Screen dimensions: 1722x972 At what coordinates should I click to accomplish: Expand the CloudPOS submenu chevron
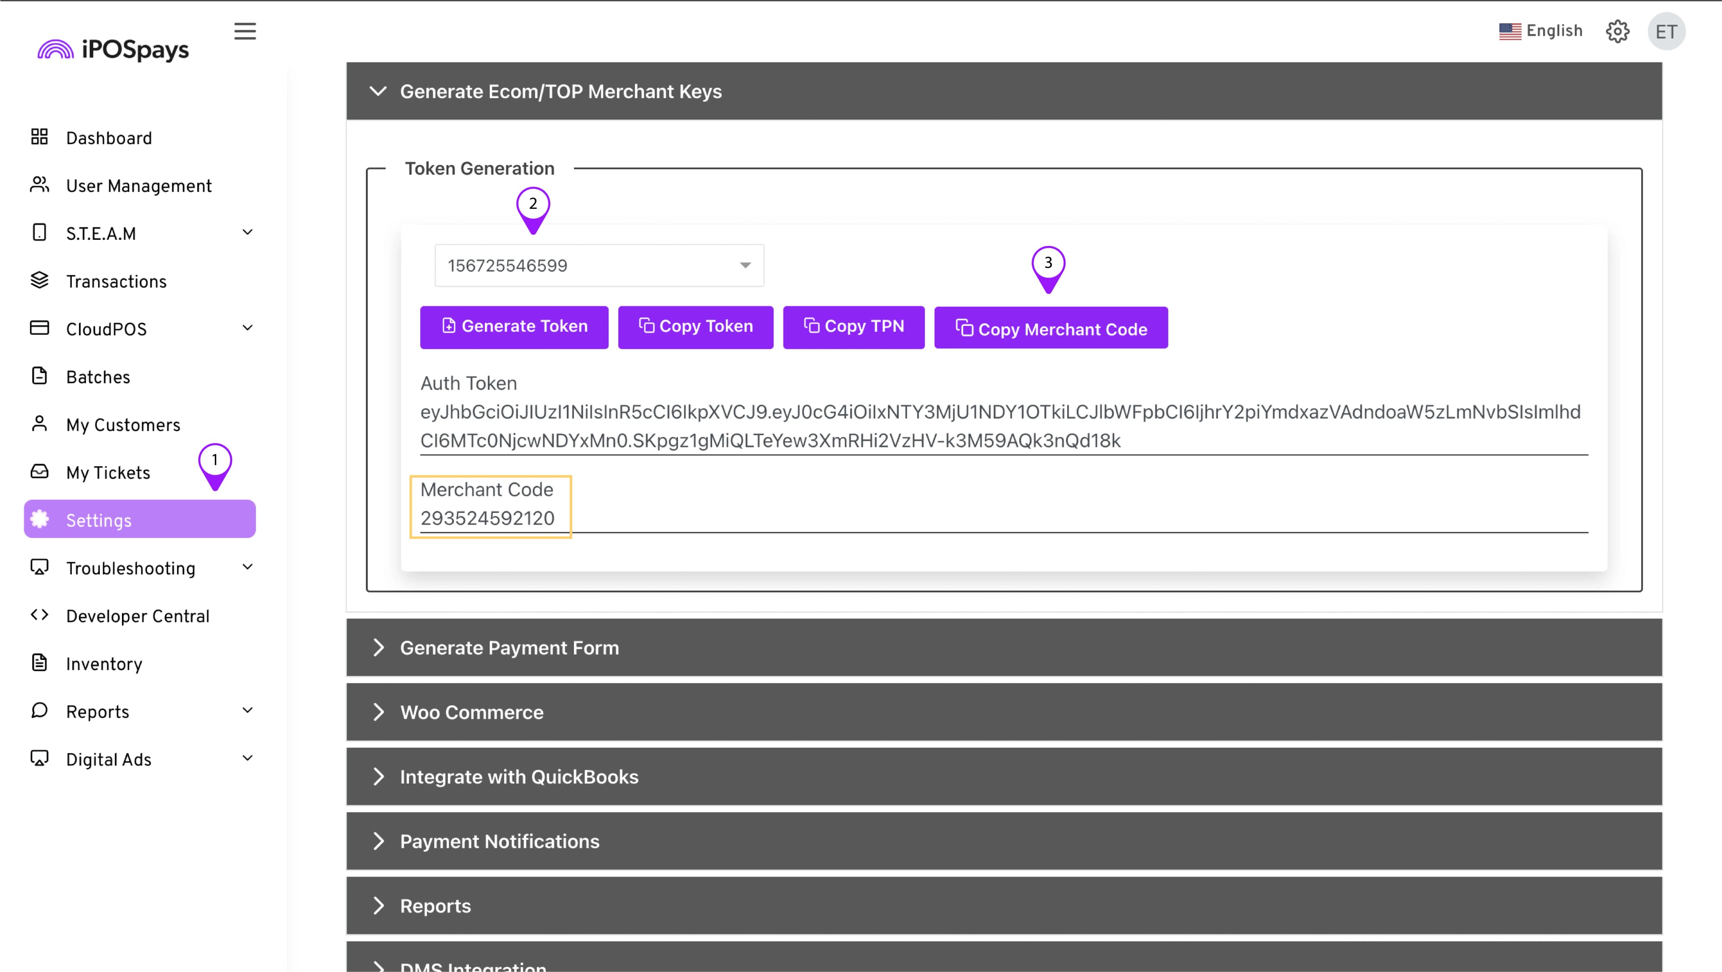248,328
